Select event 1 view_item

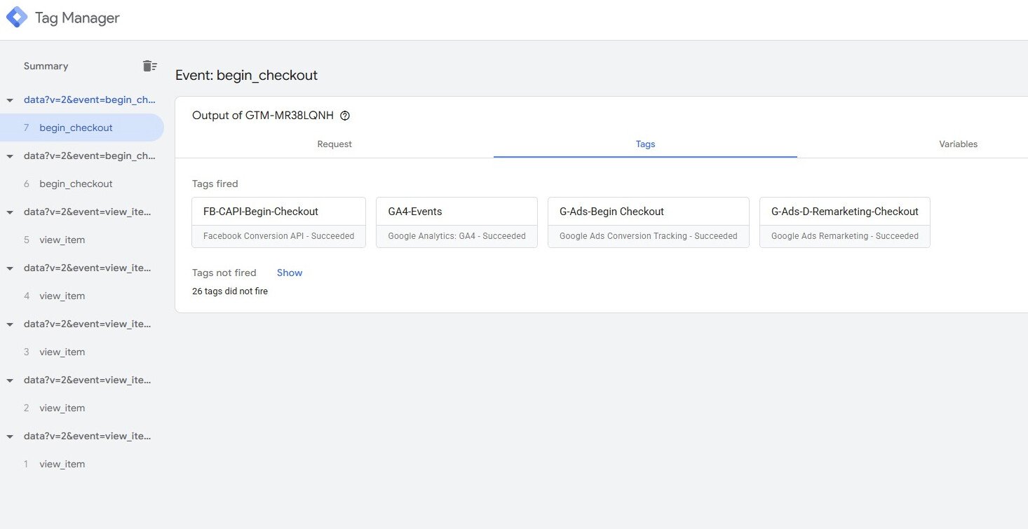tap(62, 464)
